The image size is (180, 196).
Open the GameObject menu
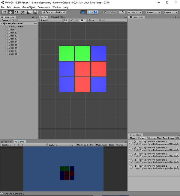(29, 7)
